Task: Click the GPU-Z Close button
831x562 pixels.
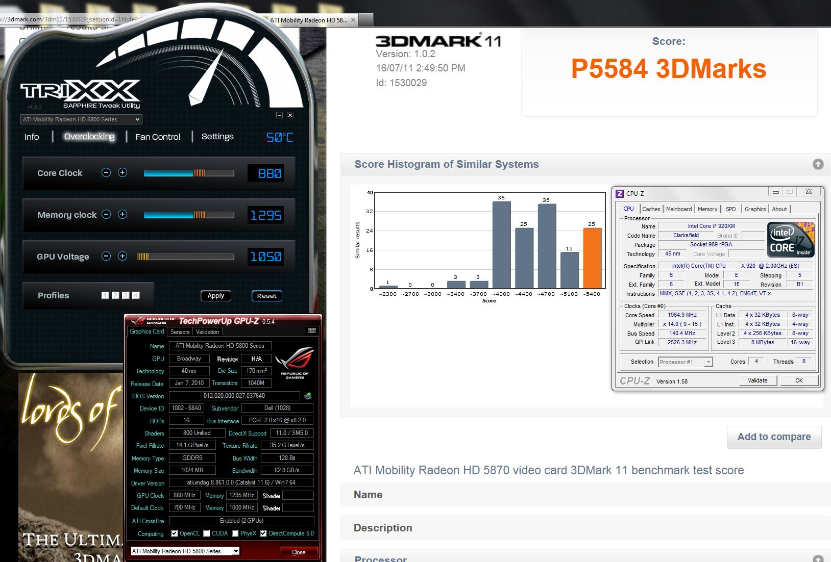Action: point(299,552)
